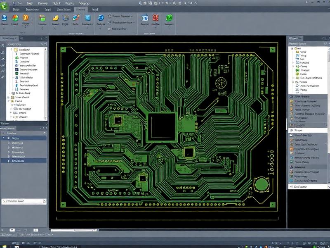
Task: Click the red dice-like ribbon icon
Action: coord(156,18)
